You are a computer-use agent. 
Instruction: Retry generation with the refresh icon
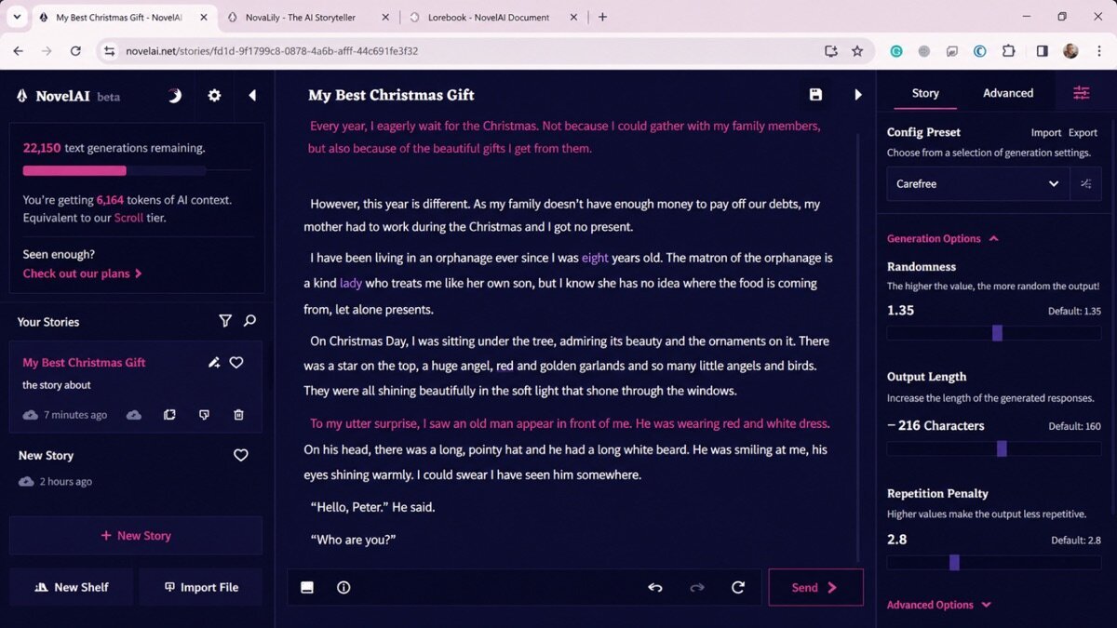point(738,587)
